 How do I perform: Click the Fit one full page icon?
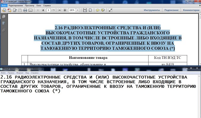coord(90,10)
